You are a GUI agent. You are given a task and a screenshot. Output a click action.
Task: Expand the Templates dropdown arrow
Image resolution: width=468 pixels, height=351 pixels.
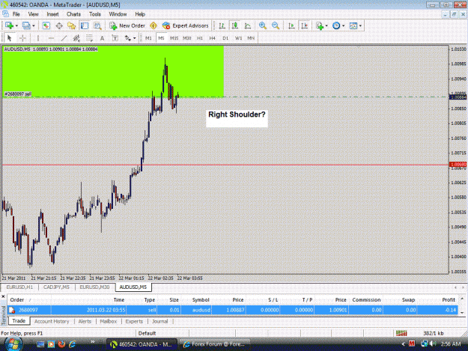pyautogui.click(x=360, y=26)
